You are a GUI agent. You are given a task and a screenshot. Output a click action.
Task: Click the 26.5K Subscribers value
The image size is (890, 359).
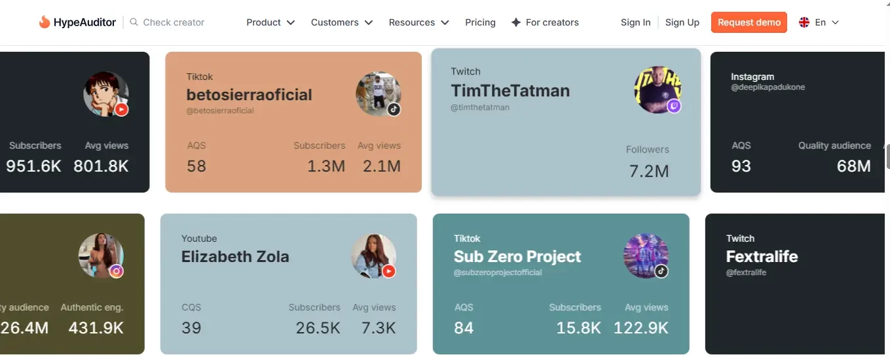tap(318, 328)
